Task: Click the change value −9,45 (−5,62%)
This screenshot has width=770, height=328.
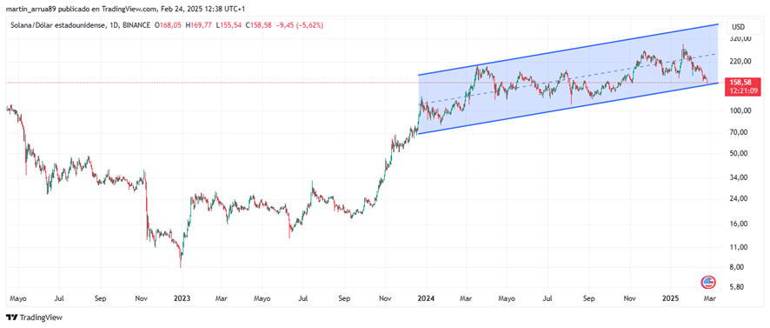Action: 299,25
